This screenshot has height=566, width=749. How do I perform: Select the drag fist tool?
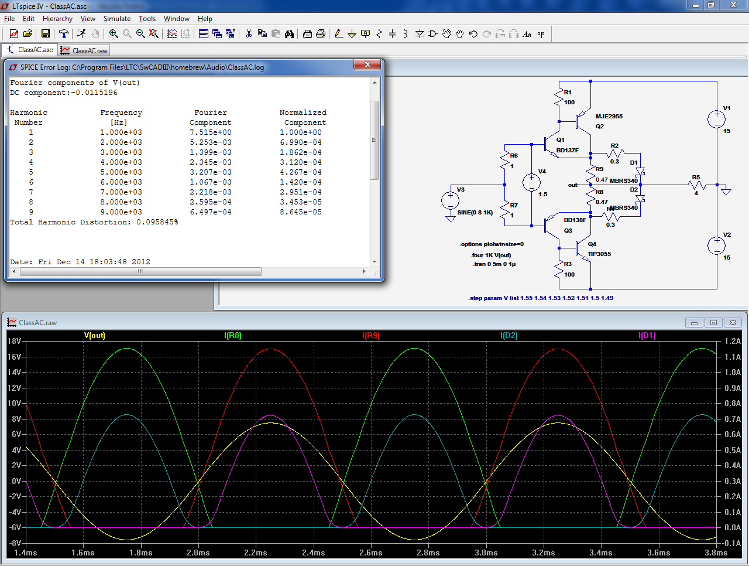click(460, 34)
